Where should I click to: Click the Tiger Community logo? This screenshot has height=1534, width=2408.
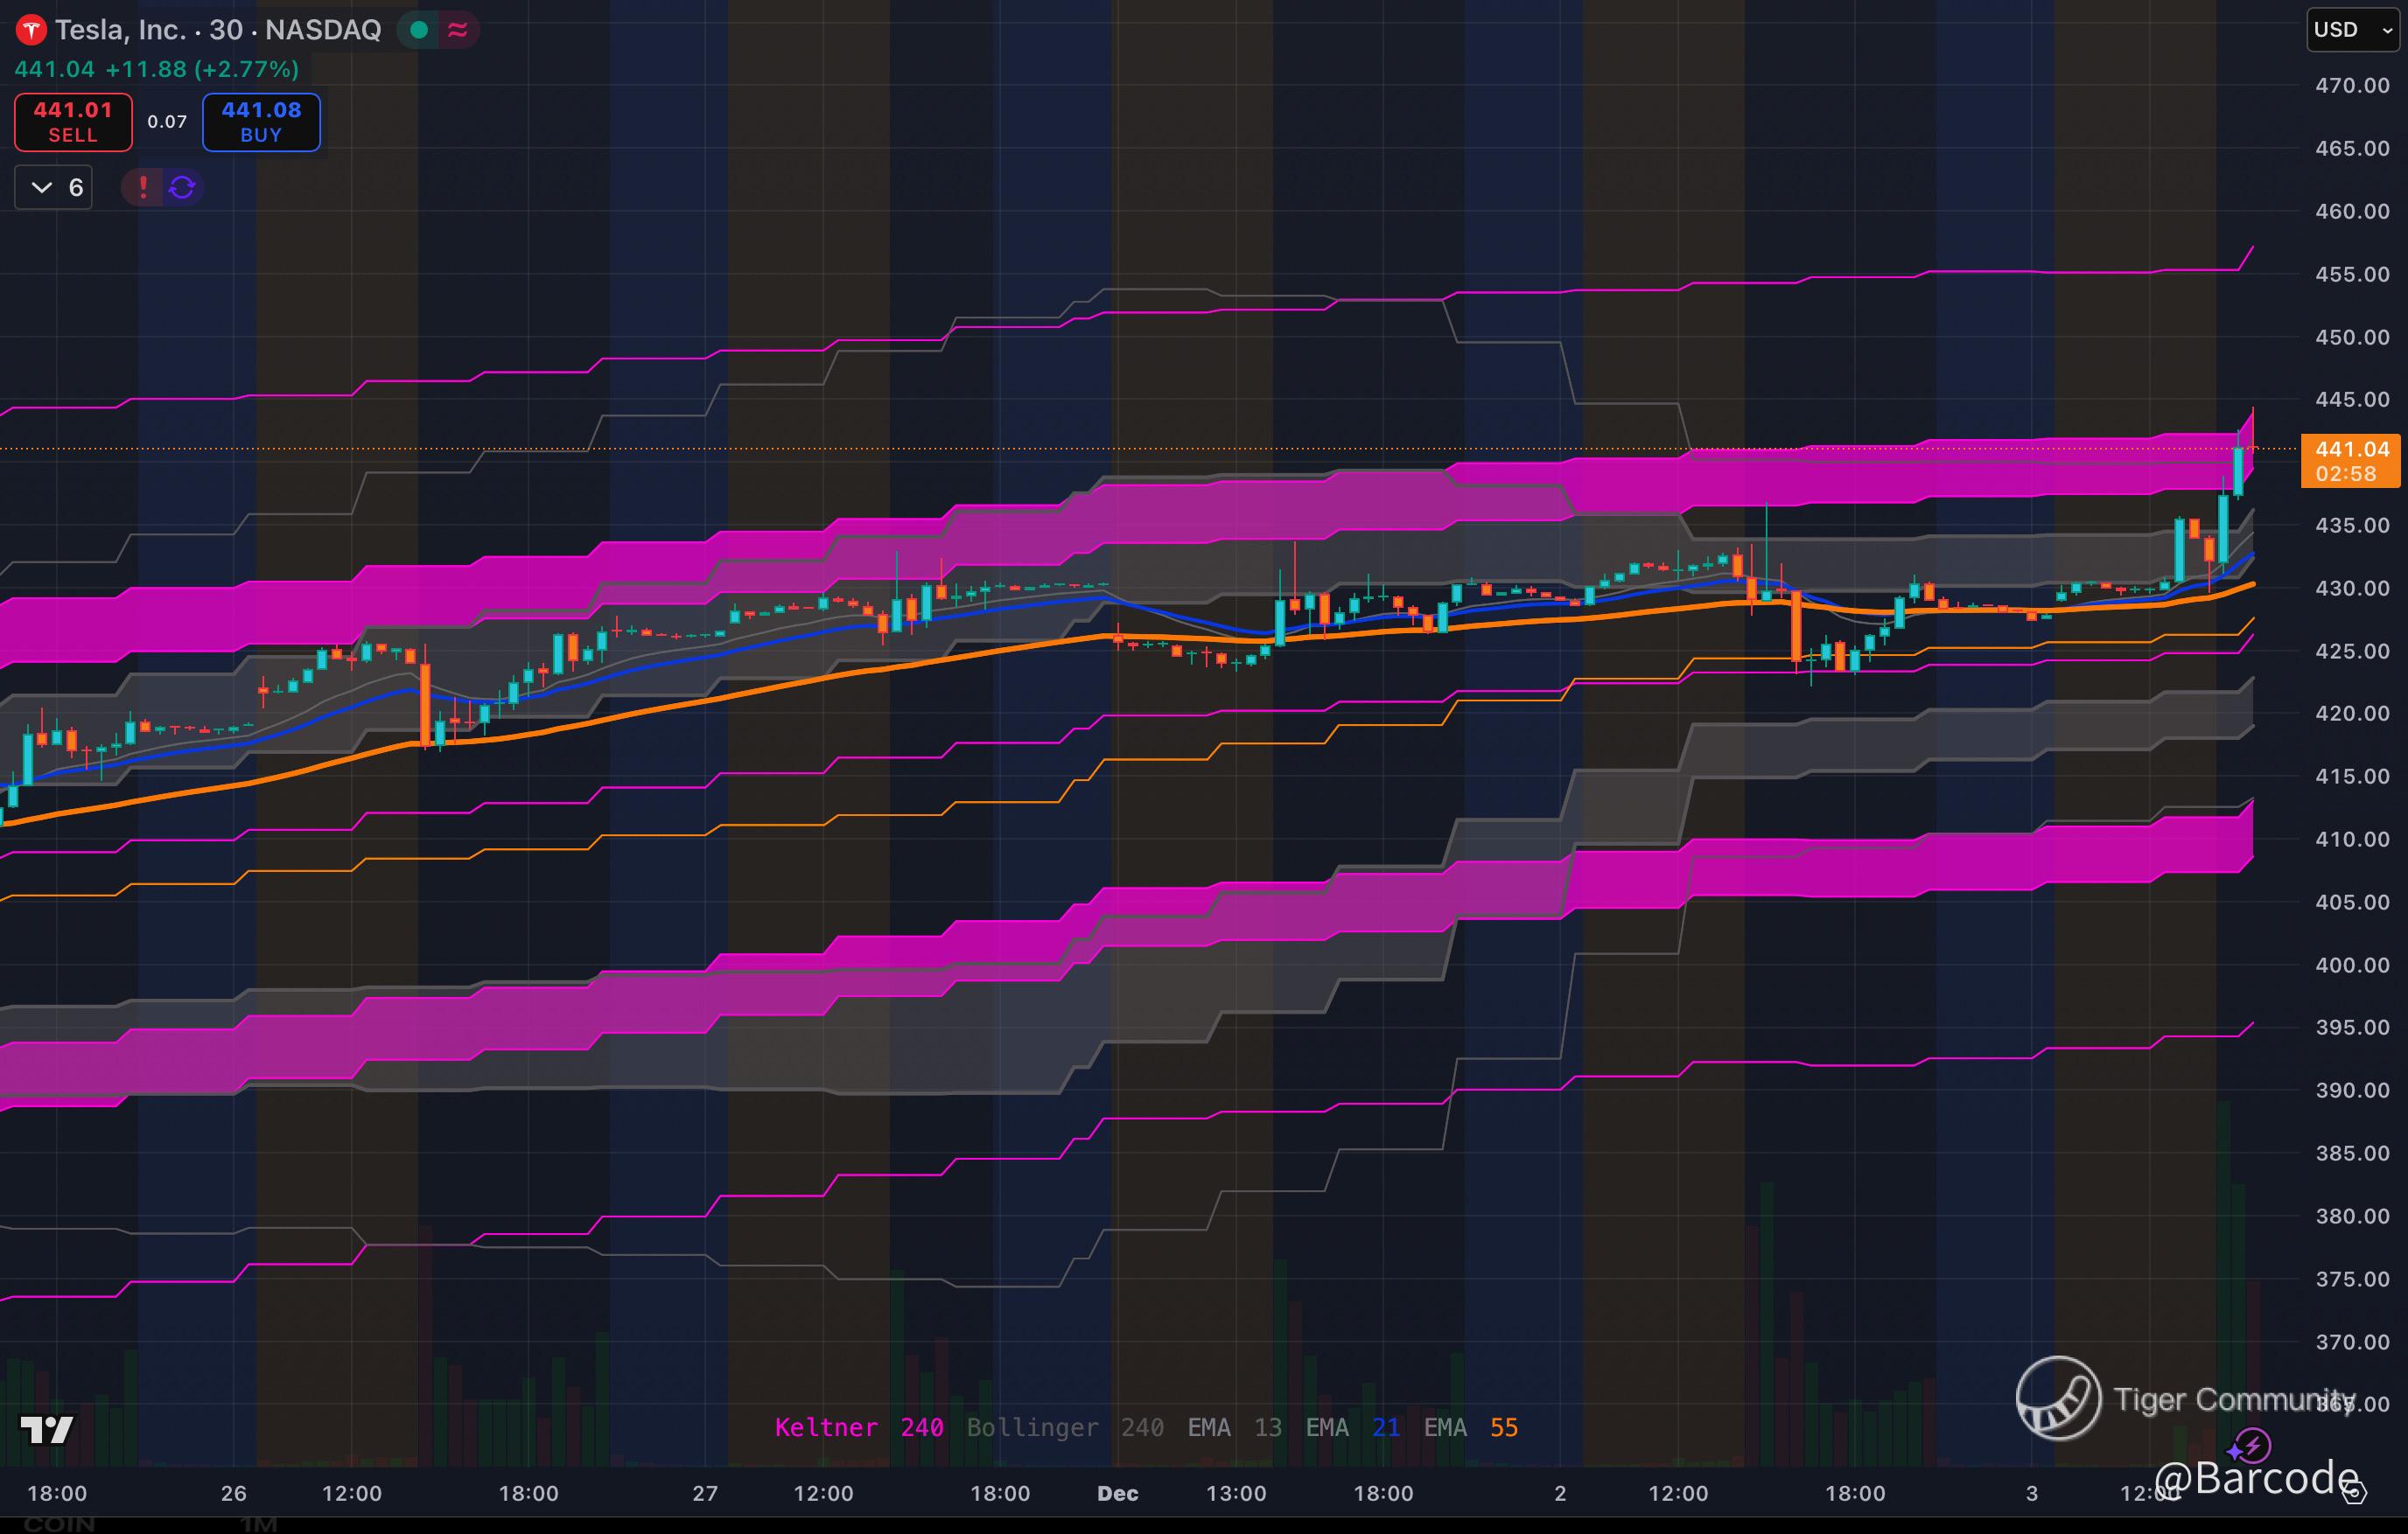pos(2058,1398)
